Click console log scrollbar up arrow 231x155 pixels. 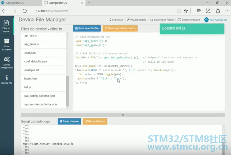tap(223, 126)
